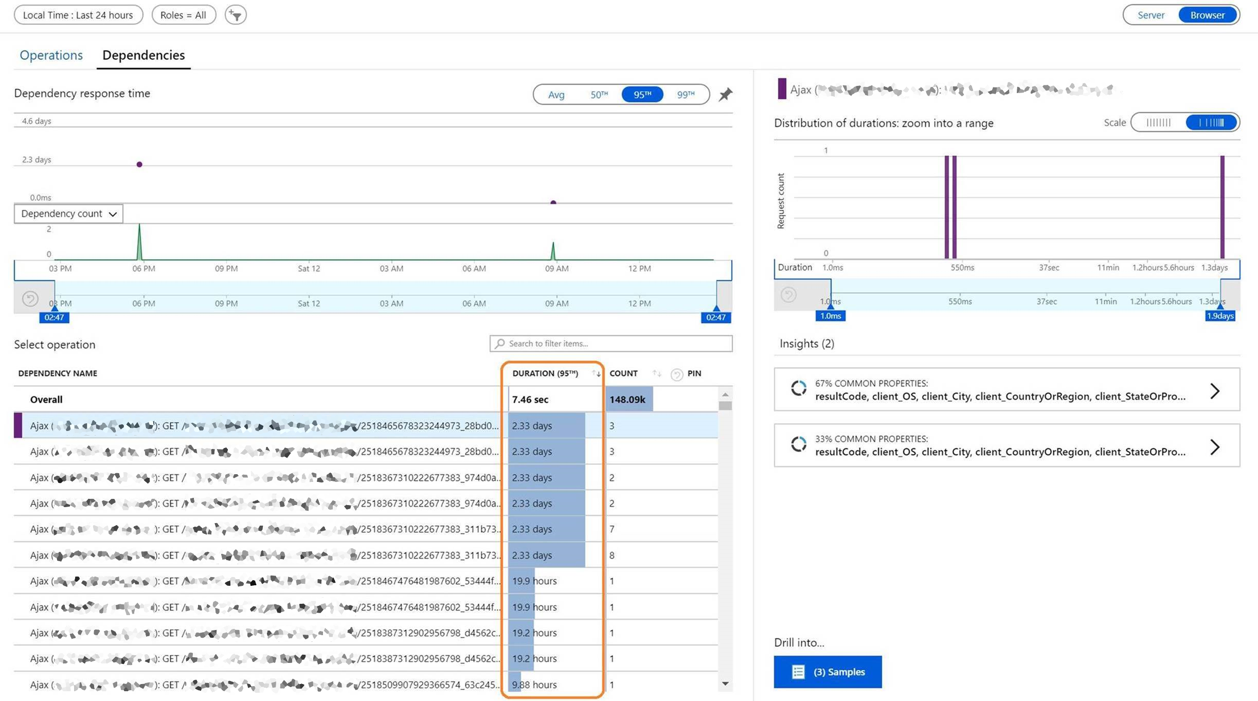Viewport: 1258px width, 701px height.
Task: Switch to the Operations tab
Action: coord(51,55)
